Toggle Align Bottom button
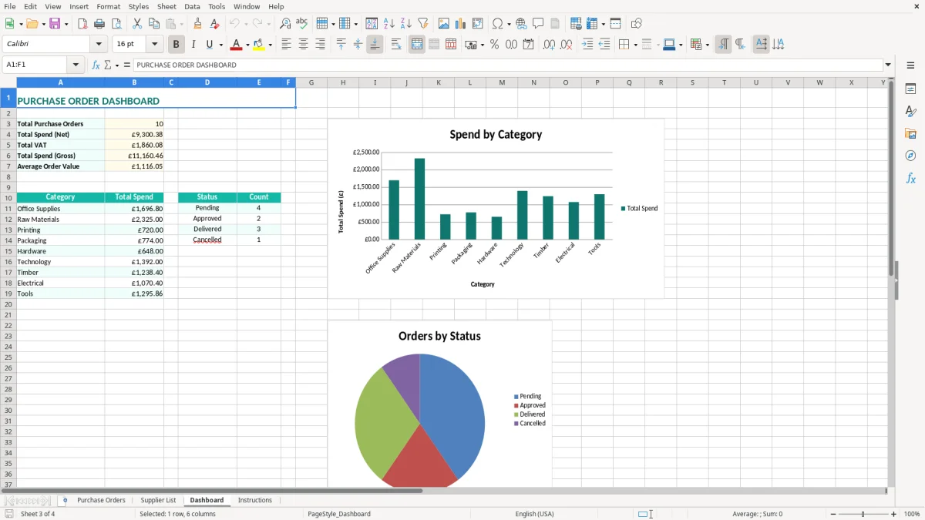The image size is (925, 520). click(x=375, y=45)
